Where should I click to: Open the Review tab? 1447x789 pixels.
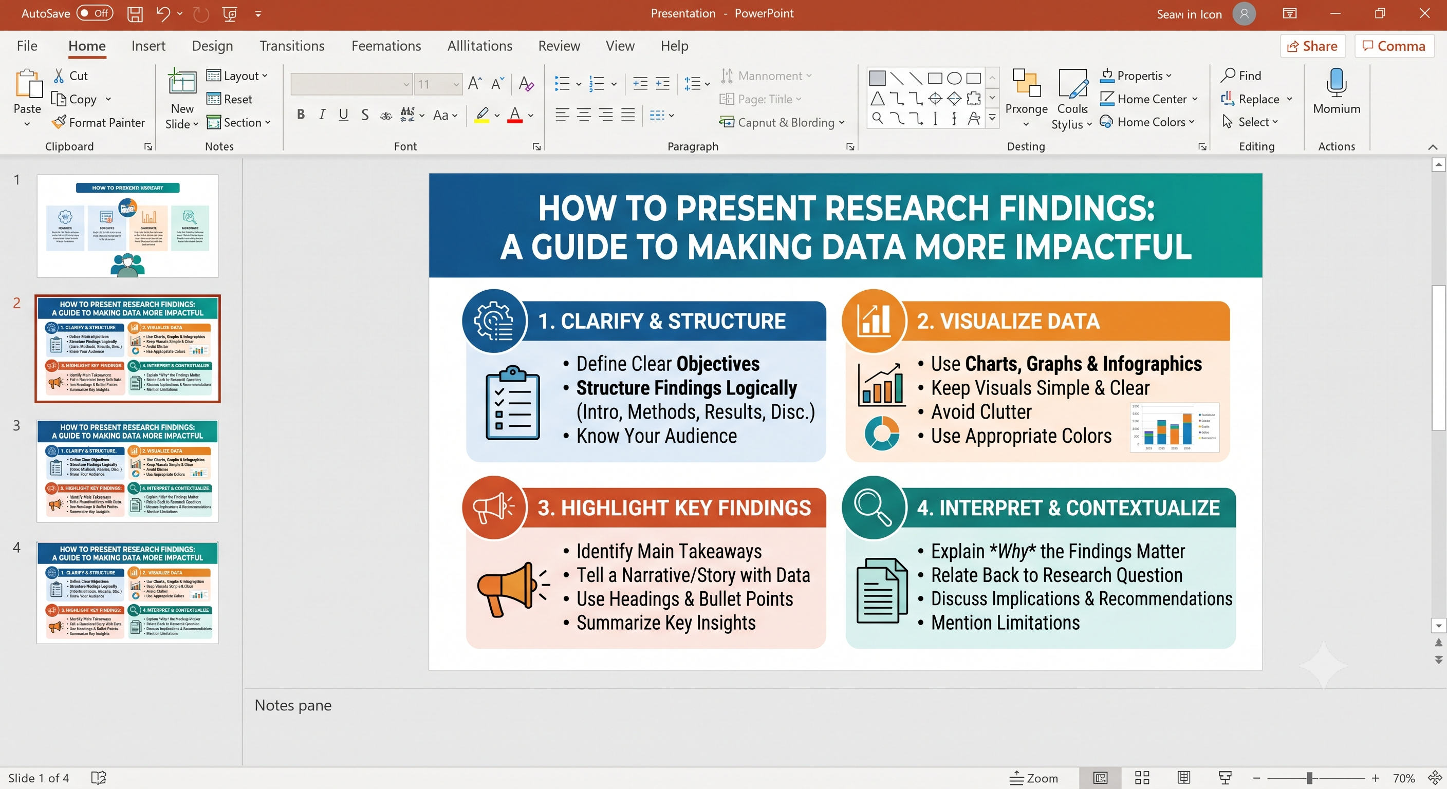click(x=559, y=46)
